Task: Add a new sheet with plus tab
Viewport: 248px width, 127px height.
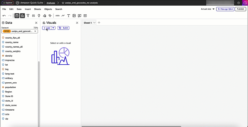Action: (99, 23)
